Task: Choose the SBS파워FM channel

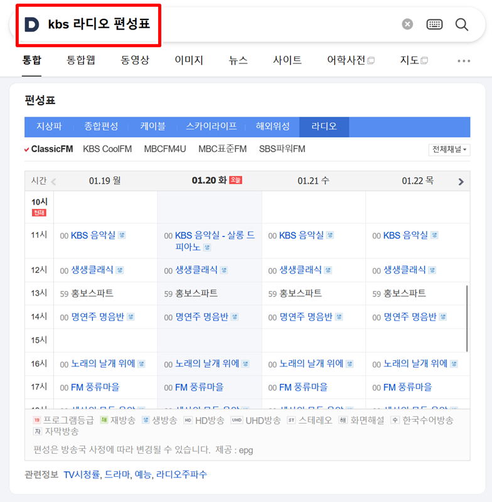Action: tap(282, 149)
